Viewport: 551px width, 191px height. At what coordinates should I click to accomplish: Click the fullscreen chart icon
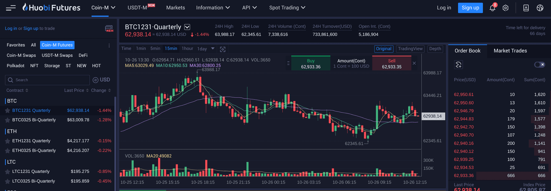tap(222, 49)
